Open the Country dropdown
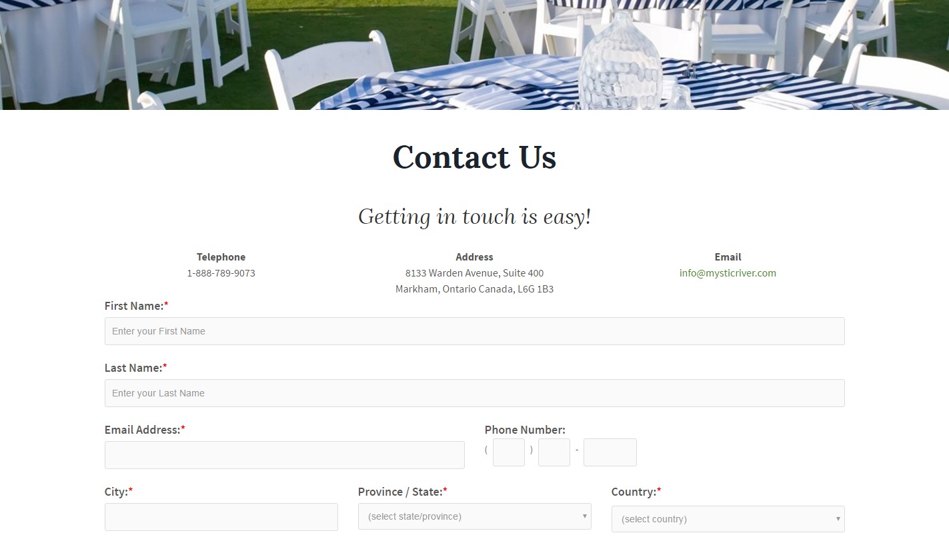This screenshot has height=543, width=949. pyautogui.click(x=728, y=519)
